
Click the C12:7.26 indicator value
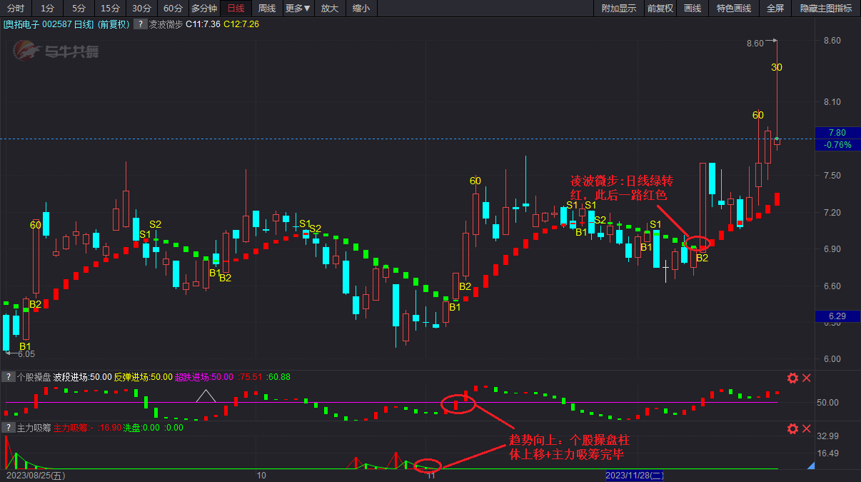241,24
